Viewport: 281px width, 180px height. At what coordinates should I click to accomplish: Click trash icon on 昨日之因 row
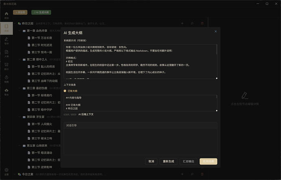coord(202,24)
